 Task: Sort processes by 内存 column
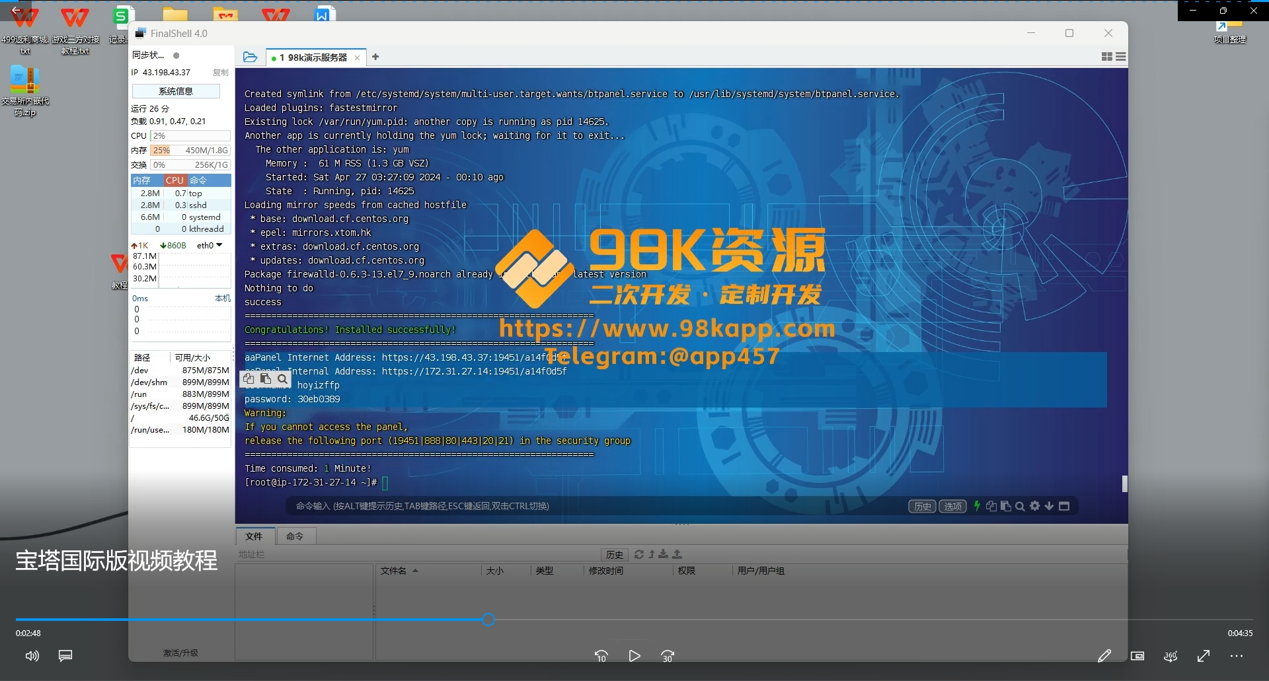pyautogui.click(x=147, y=180)
